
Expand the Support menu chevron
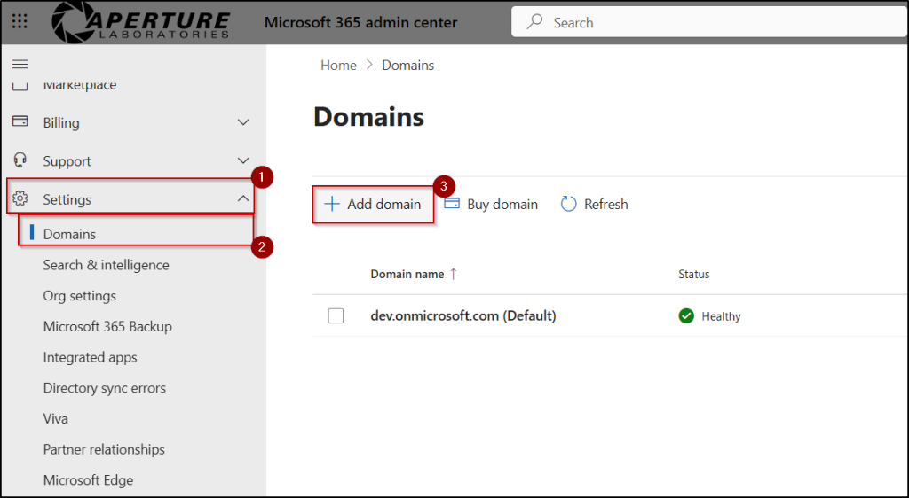[243, 160]
